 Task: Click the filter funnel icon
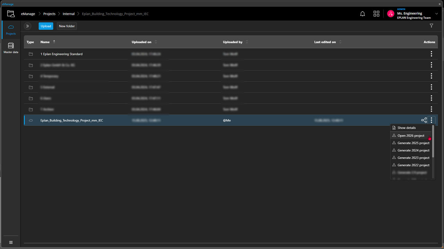click(432, 26)
